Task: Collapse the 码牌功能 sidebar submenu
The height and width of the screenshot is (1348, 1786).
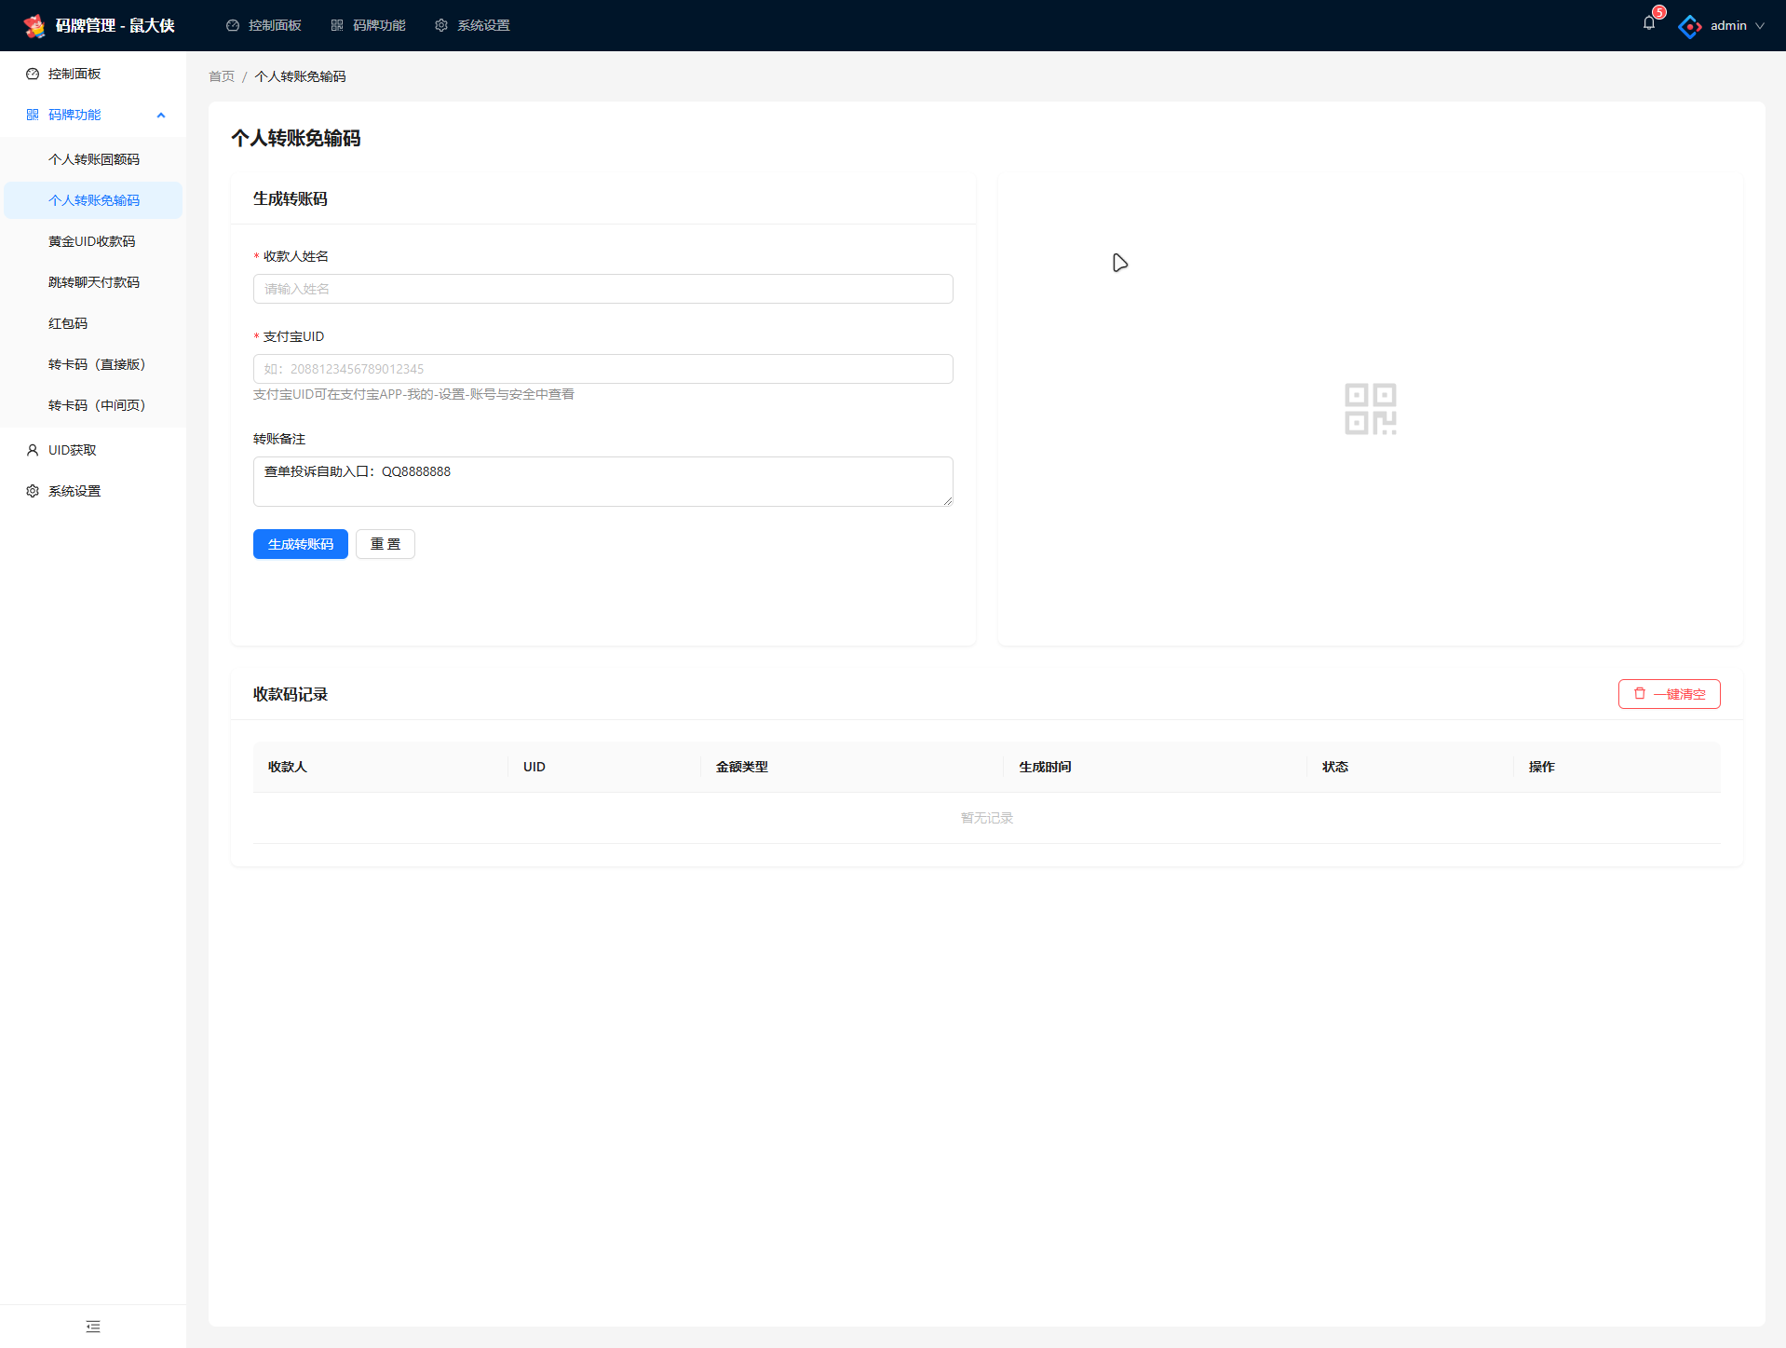Action: 161,116
